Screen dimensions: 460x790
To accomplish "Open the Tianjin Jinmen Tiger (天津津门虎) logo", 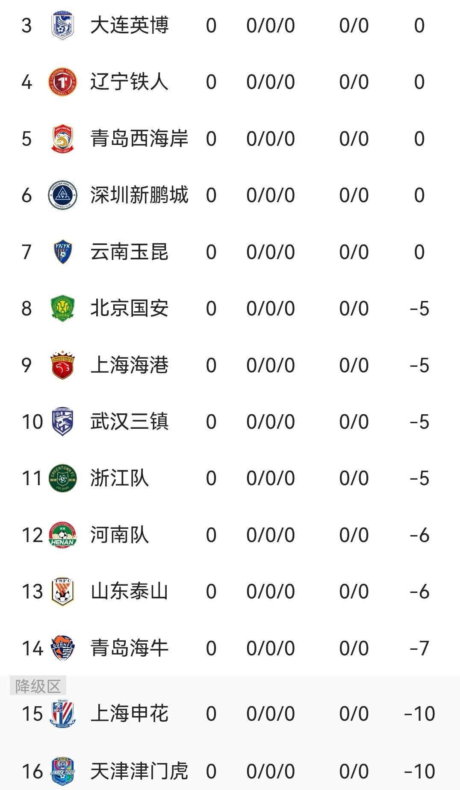I will tap(62, 771).
